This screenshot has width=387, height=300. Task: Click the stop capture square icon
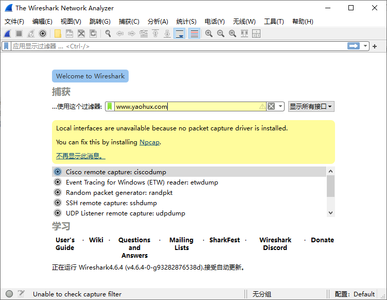coord(19,34)
